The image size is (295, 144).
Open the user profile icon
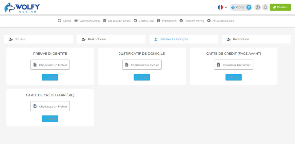[258, 7]
